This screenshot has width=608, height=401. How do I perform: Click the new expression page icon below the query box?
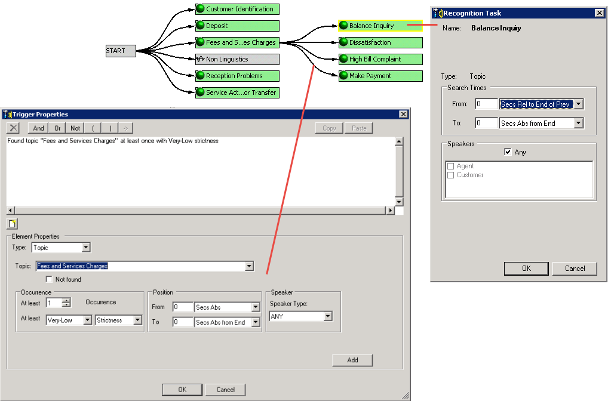pos(13,223)
